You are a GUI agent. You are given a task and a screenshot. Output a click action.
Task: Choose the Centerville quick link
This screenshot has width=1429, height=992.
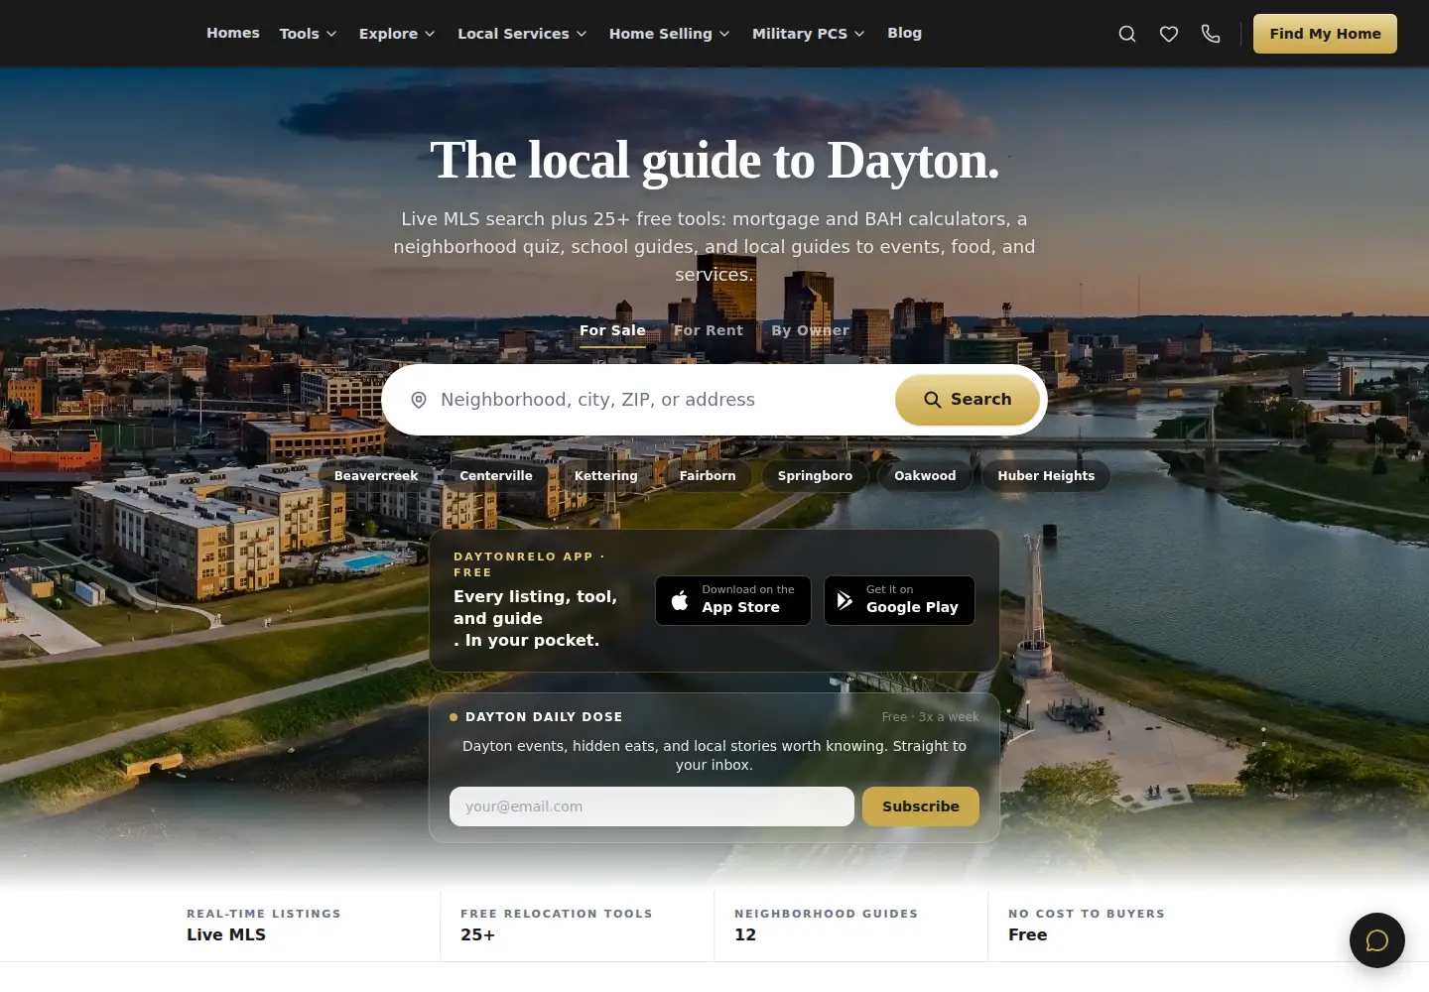click(496, 476)
